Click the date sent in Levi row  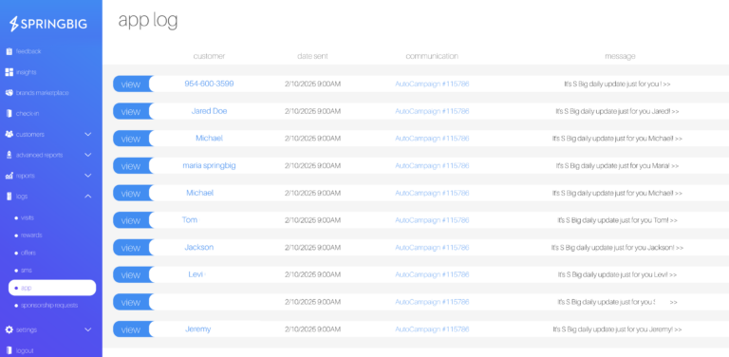tap(312, 274)
